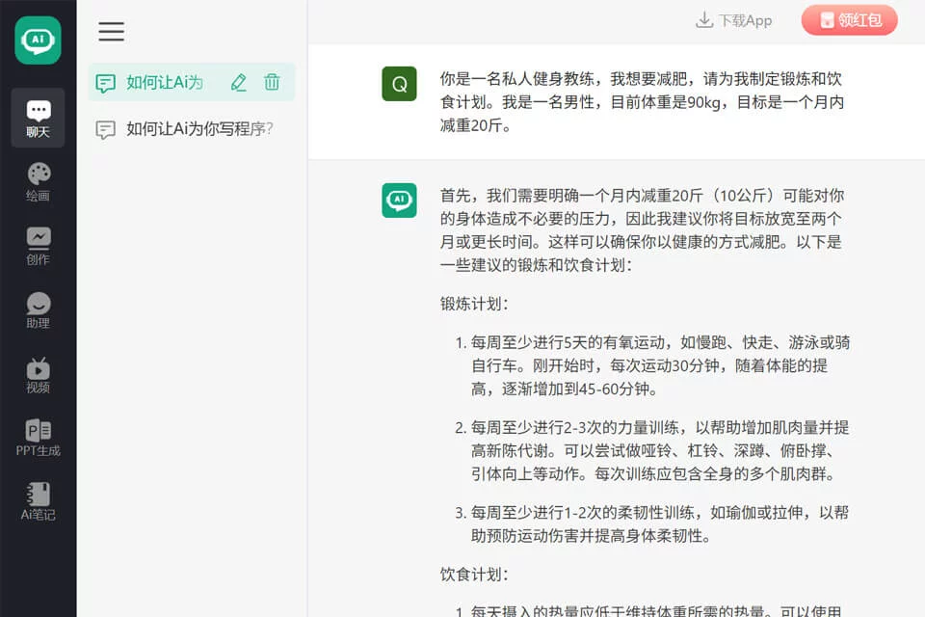
Task: Delete the selected conversation with trash icon
Action: 272,82
